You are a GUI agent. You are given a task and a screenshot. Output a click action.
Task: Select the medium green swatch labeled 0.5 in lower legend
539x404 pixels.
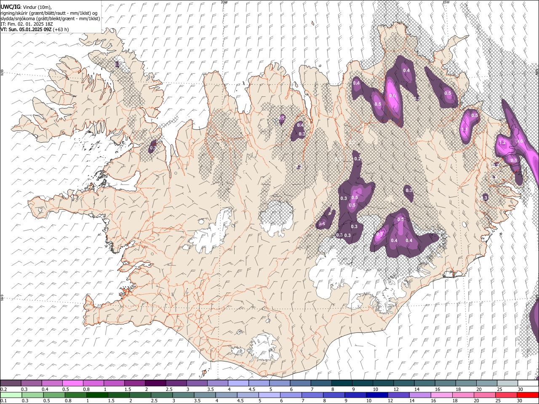coord(54,395)
